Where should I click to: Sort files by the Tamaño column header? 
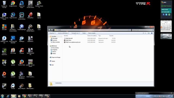coord(111,36)
